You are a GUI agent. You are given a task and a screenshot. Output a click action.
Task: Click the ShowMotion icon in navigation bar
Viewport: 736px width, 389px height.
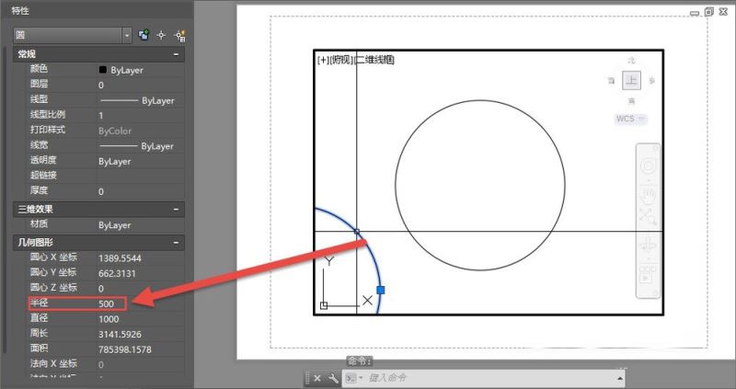[648, 274]
